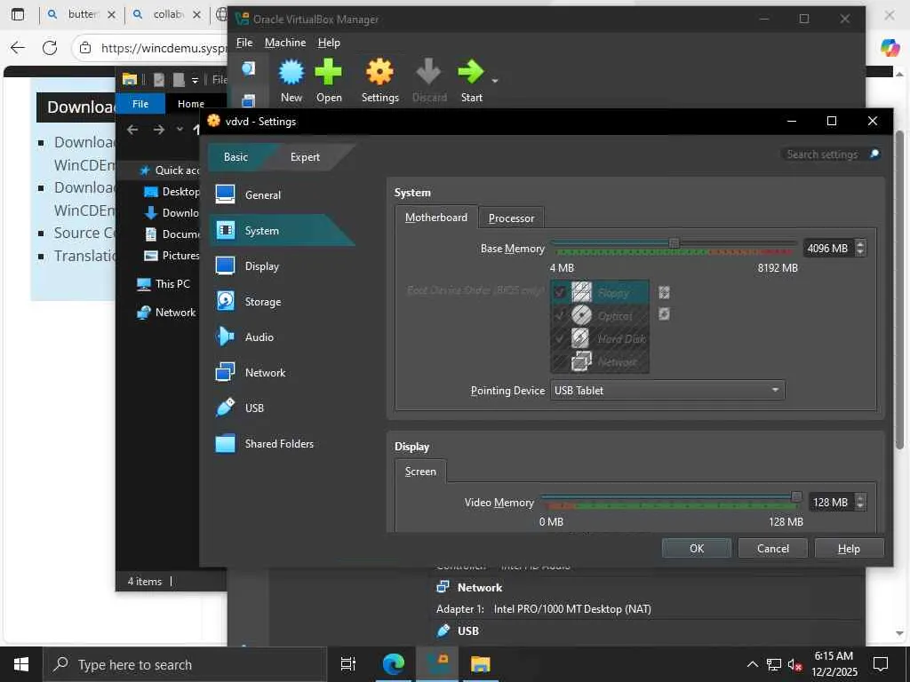Screen dimensions: 910x682
Task: Open the VirtualBox taskbar icon
Action: (x=438, y=664)
